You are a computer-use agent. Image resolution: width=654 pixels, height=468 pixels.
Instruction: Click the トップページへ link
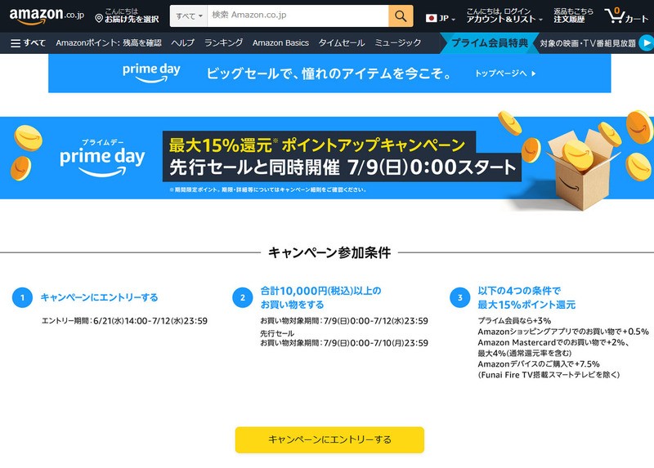pos(505,74)
